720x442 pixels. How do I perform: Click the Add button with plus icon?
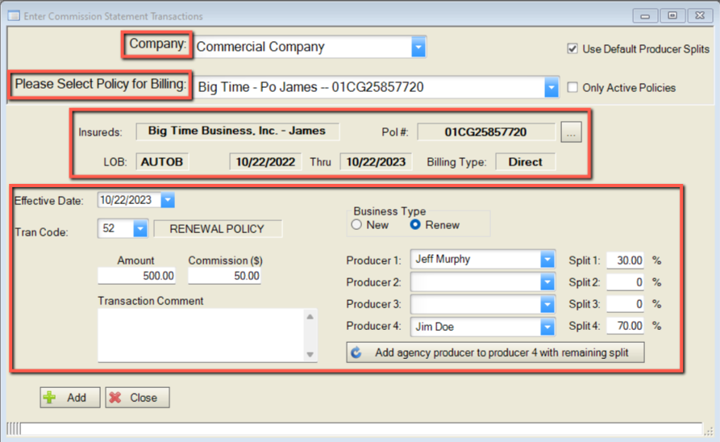coord(69,398)
